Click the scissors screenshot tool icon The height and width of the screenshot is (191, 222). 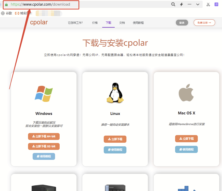208,4
